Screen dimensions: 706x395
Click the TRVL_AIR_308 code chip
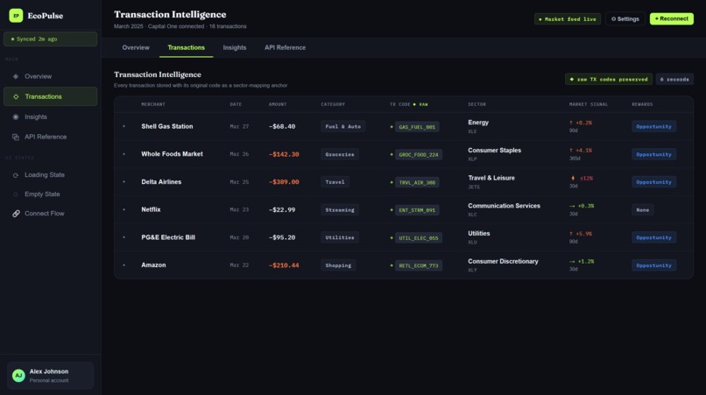pos(417,182)
